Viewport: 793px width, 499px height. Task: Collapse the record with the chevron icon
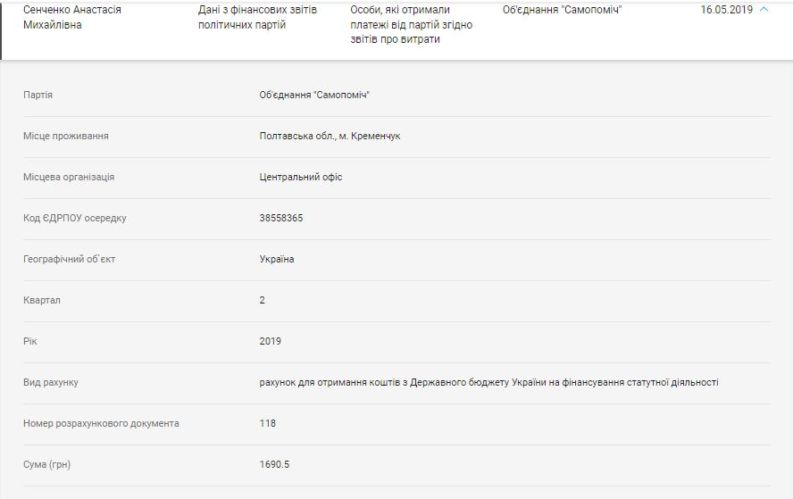click(764, 9)
